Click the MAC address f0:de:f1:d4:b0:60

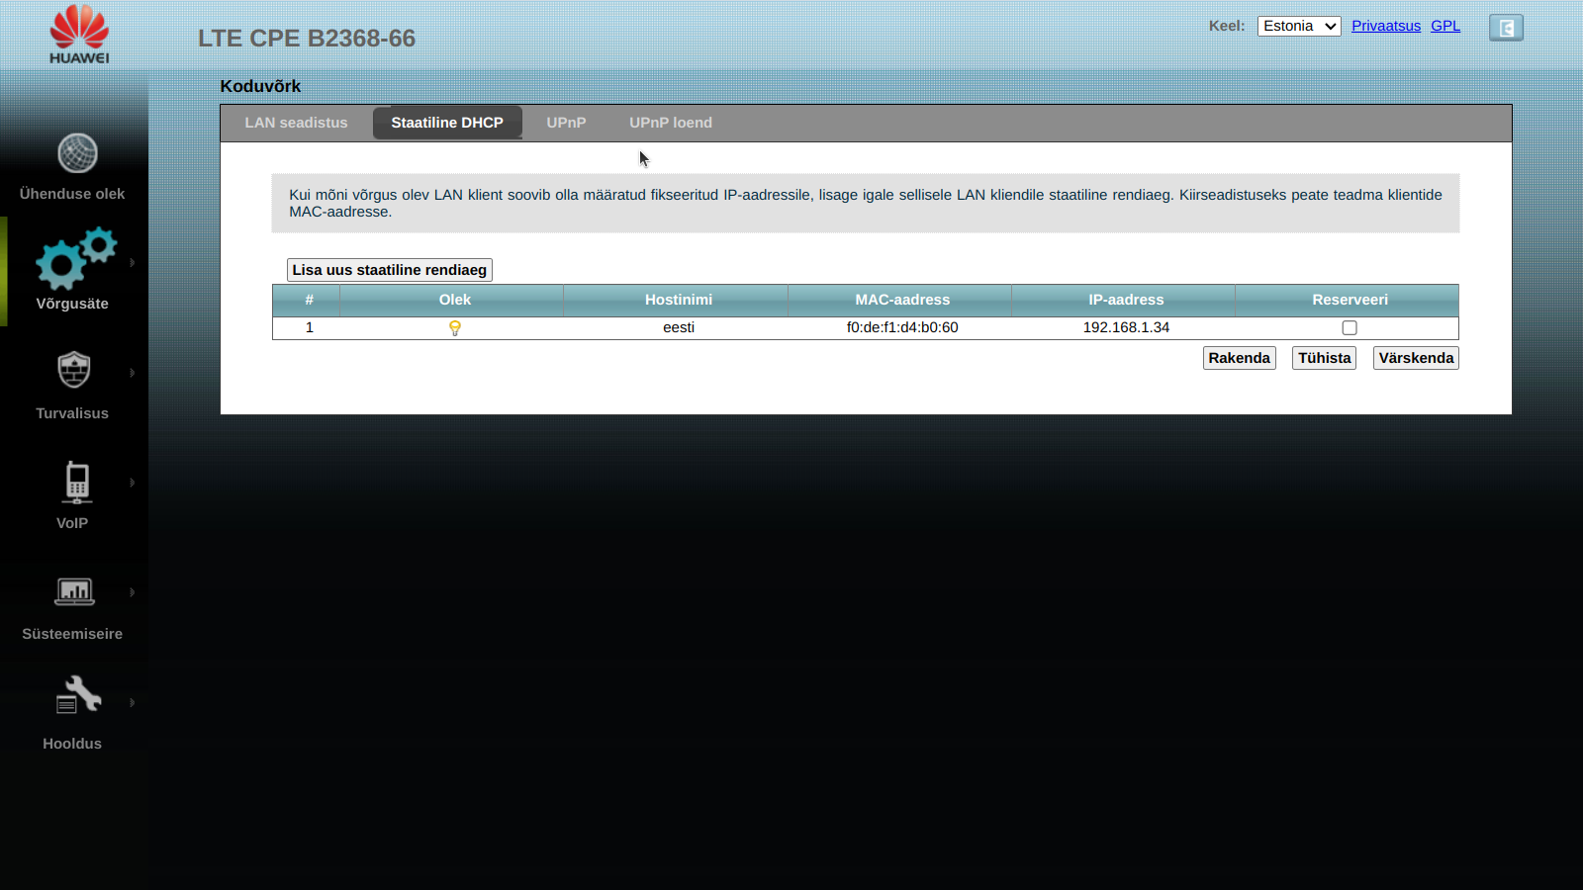pyautogui.click(x=902, y=327)
